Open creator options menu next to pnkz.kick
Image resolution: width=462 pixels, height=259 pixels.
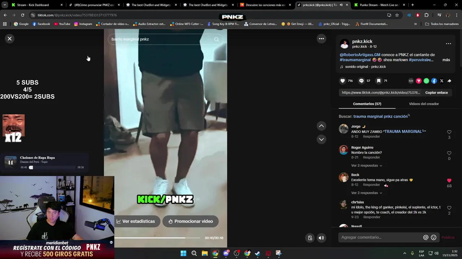[x=448, y=44]
